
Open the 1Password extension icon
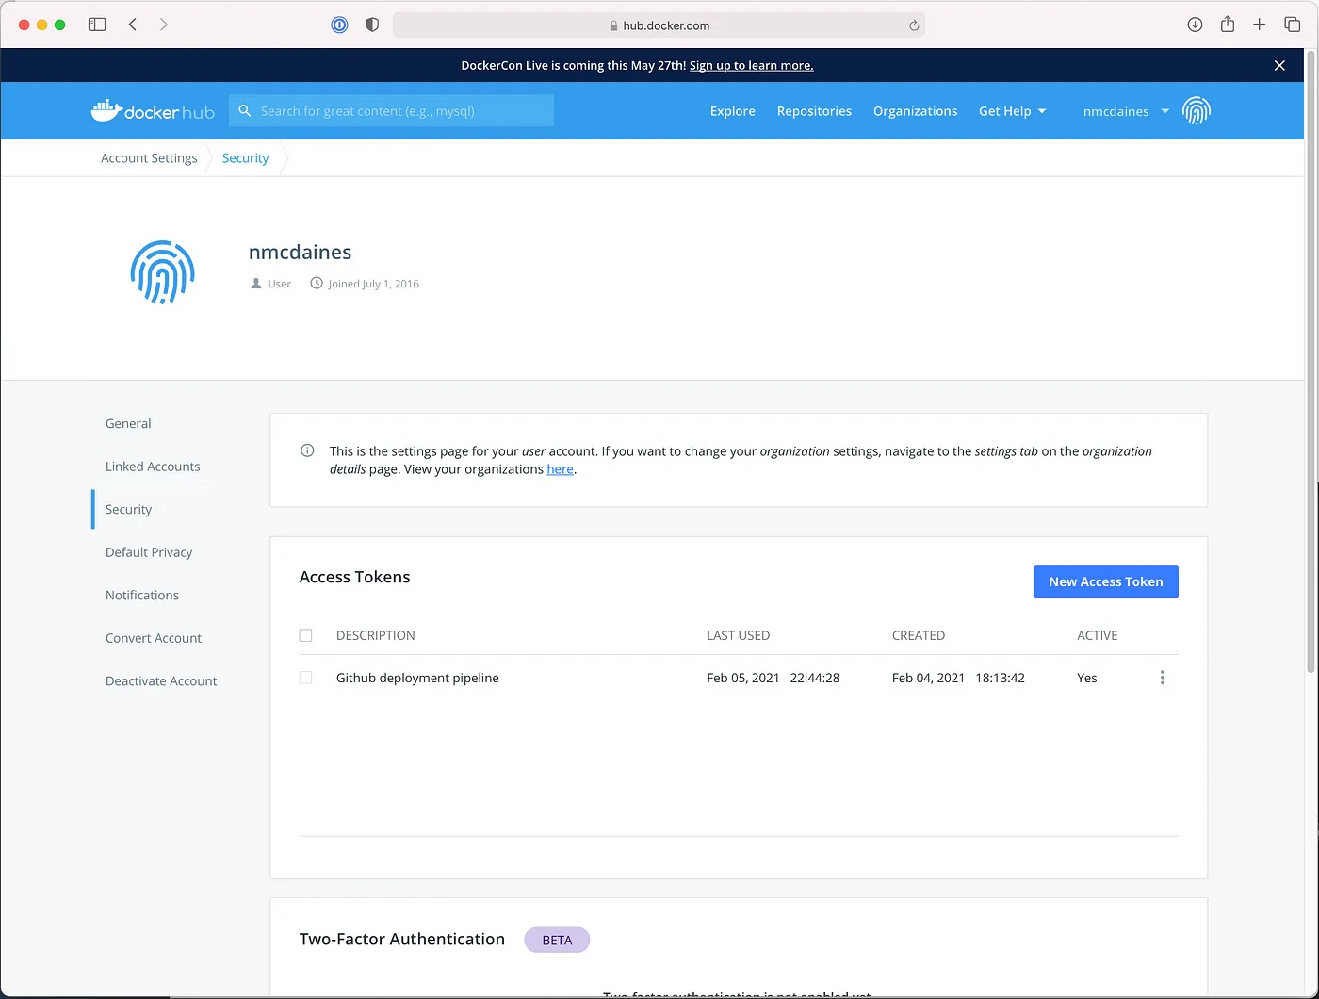pos(339,25)
